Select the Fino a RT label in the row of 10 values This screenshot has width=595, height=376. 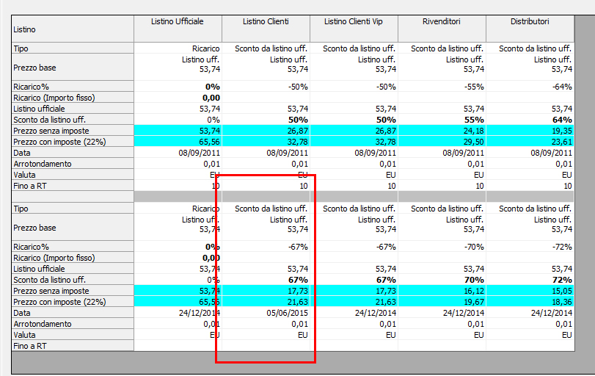73,186
